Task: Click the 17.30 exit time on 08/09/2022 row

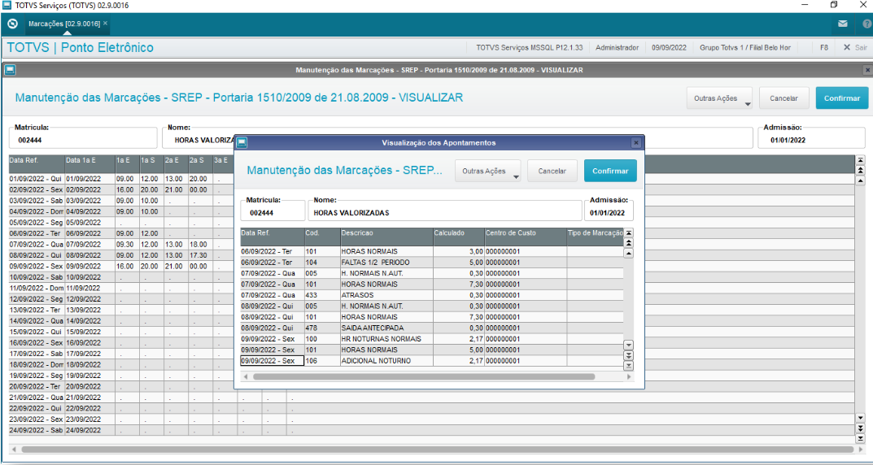Action: point(199,255)
